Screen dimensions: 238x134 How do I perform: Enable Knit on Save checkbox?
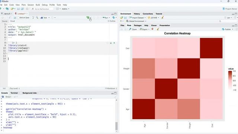tap(18, 18)
